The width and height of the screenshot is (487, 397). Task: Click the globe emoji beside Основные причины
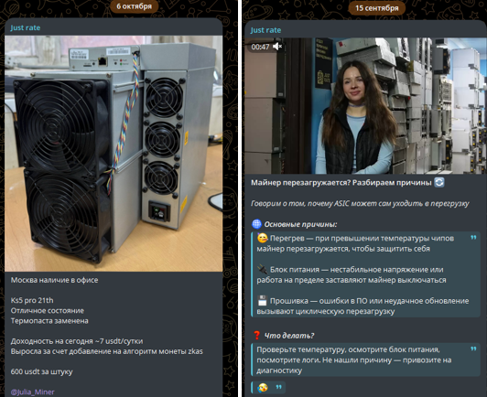click(256, 224)
